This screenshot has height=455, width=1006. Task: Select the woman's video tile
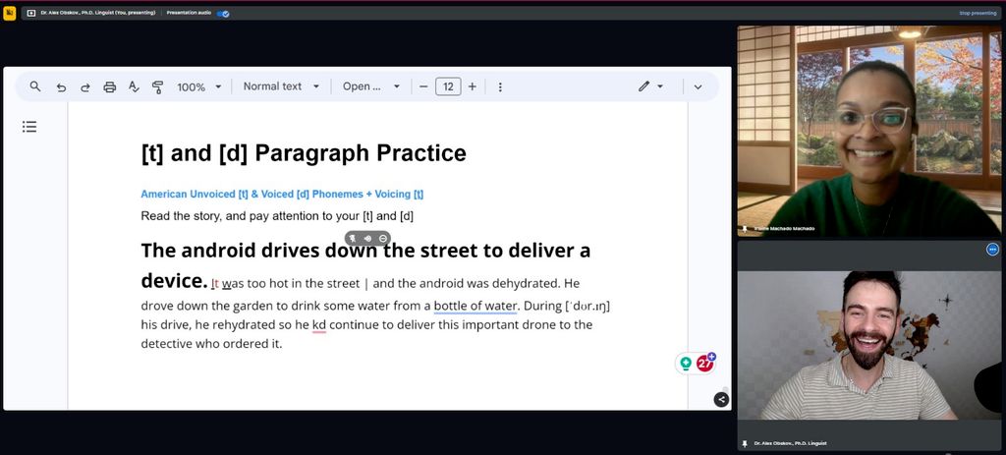click(868, 131)
